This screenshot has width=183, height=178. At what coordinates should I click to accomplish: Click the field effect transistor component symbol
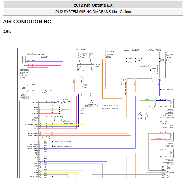click(x=24, y=61)
